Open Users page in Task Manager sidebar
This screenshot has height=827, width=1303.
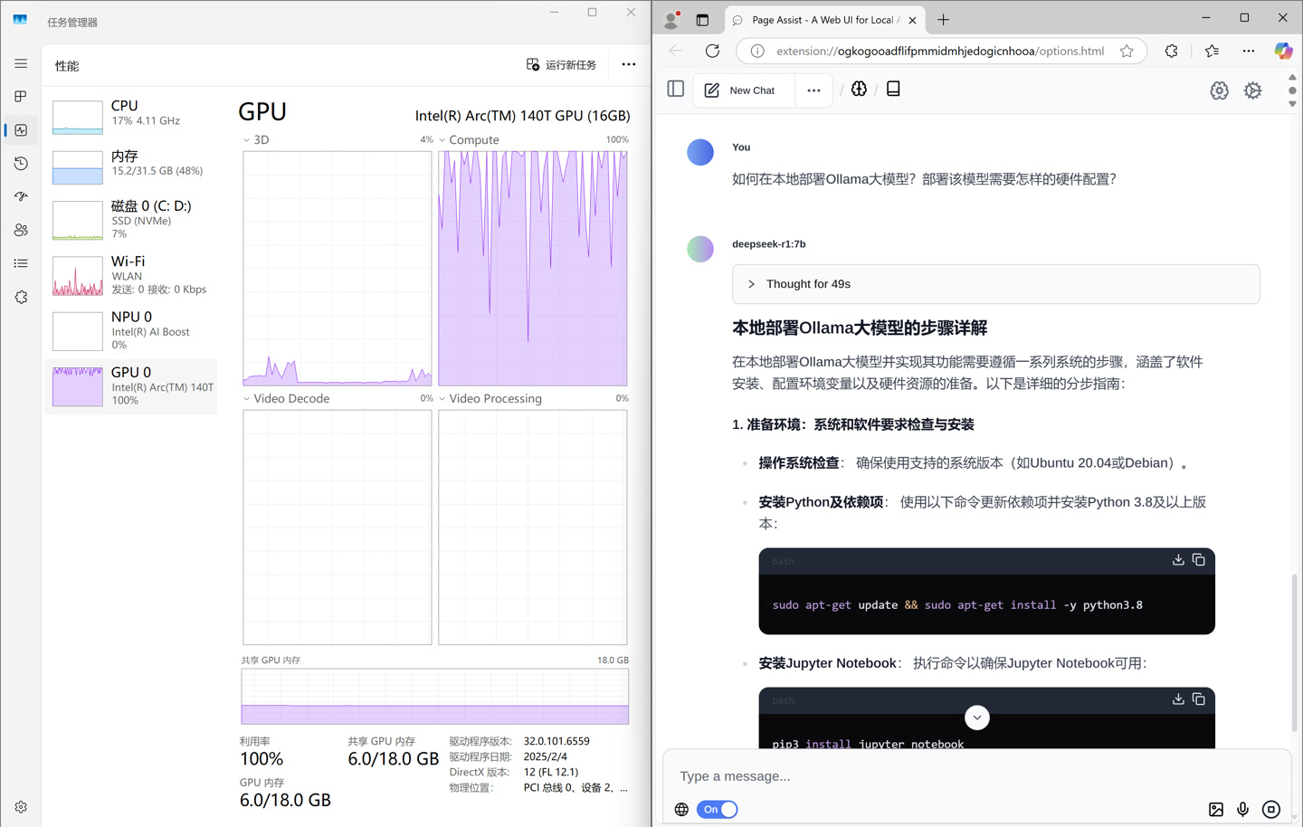(21, 230)
